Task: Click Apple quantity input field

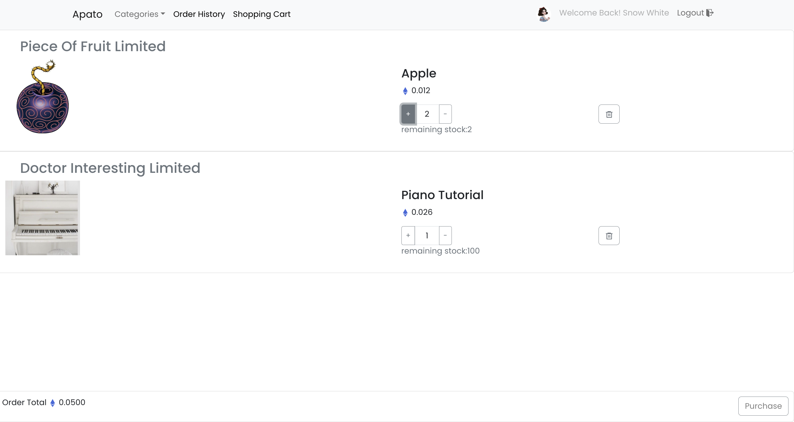Action: tap(427, 114)
